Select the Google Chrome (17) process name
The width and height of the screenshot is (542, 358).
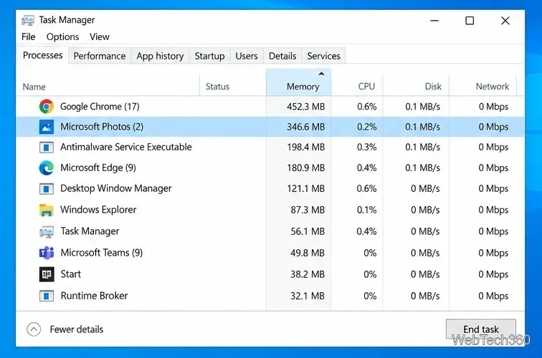click(x=100, y=107)
